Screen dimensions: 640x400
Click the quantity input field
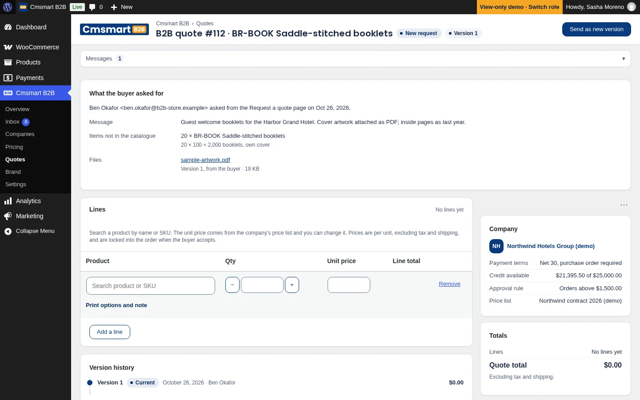262,285
